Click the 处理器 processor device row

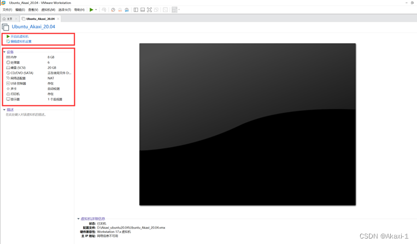[39, 62]
